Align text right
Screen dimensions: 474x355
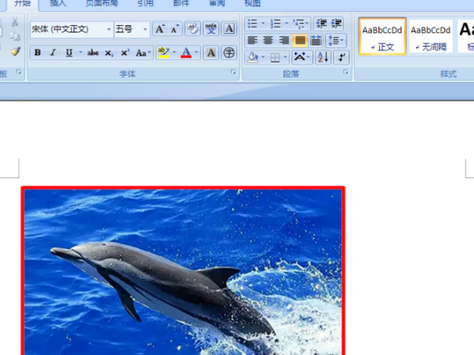pyautogui.click(x=284, y=40)
